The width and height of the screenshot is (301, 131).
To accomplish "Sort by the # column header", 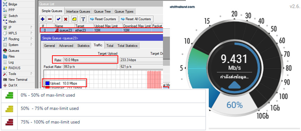I will 43,26.
